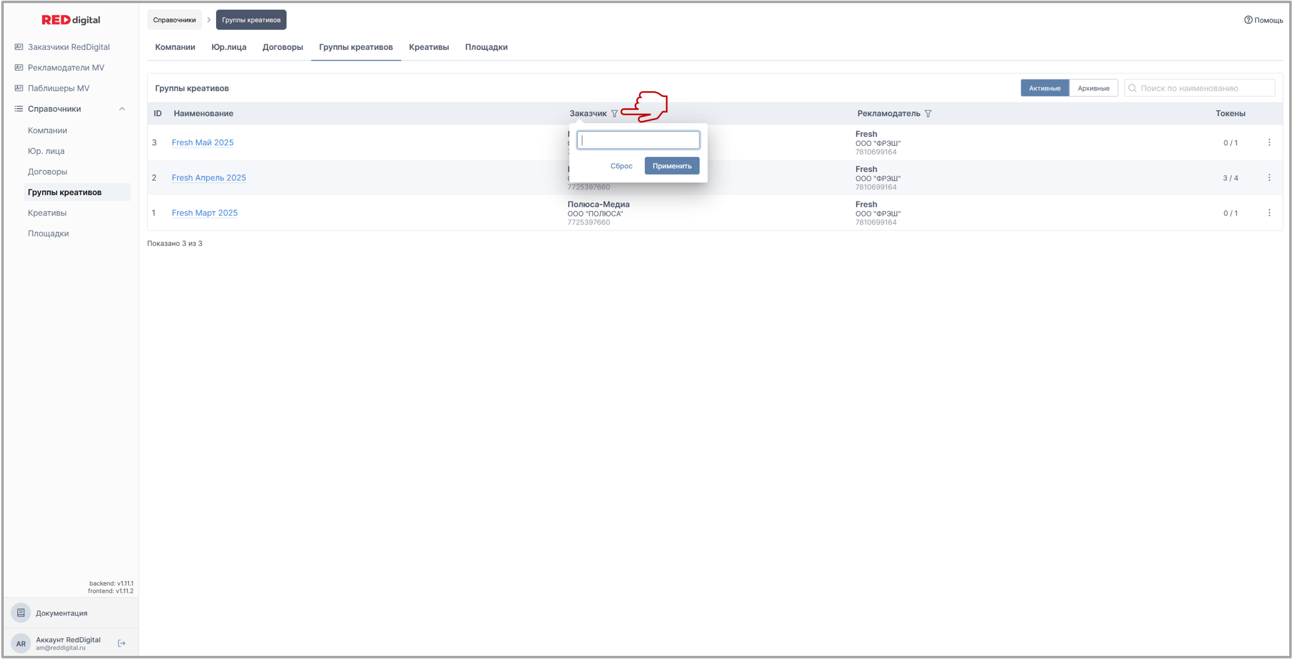Select Площадки in the sidebar tree
1293x659 pixels.
48,233
